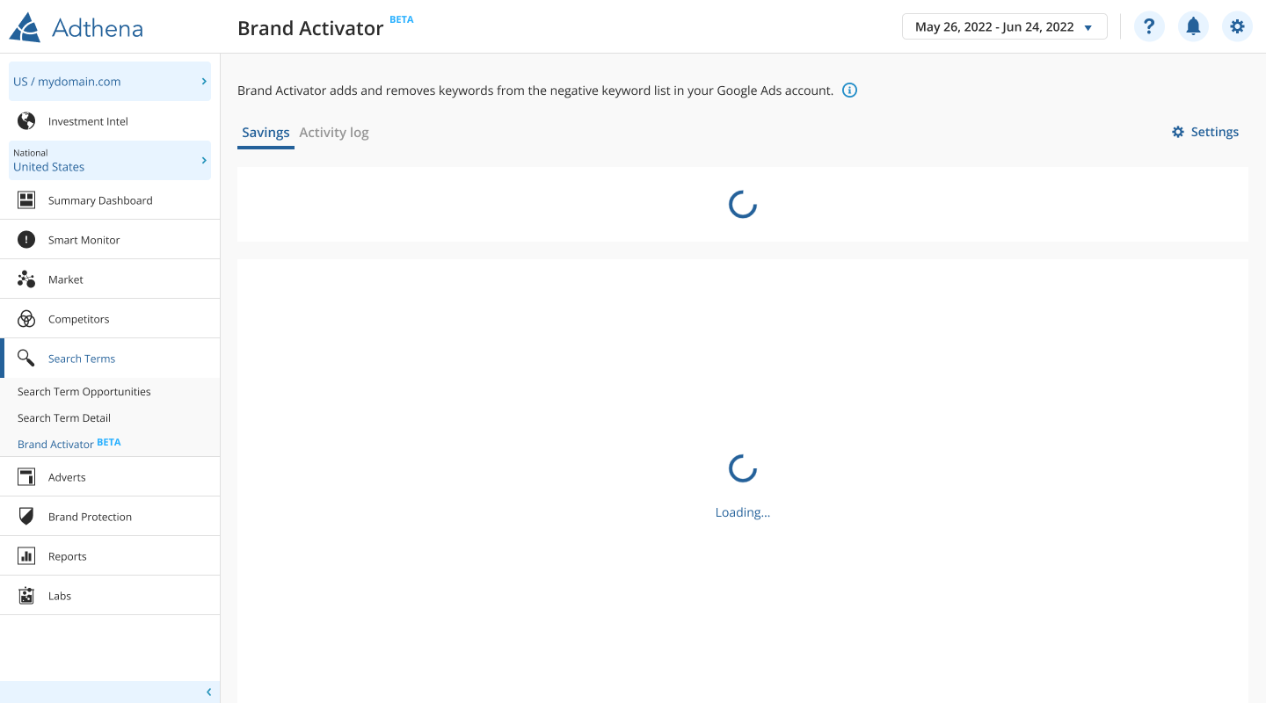The width and height of the screenshot is (1266, 703).
Task: Open Brand Activator Settings
Action: click(x=1205, y=132)
